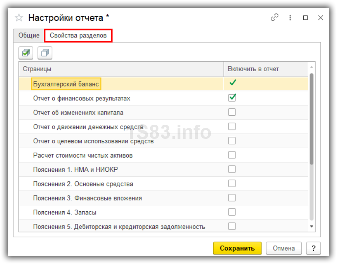Click the Включить в отчет column header
This screenshot has width=337, height=264.
[x=266, y=69]
